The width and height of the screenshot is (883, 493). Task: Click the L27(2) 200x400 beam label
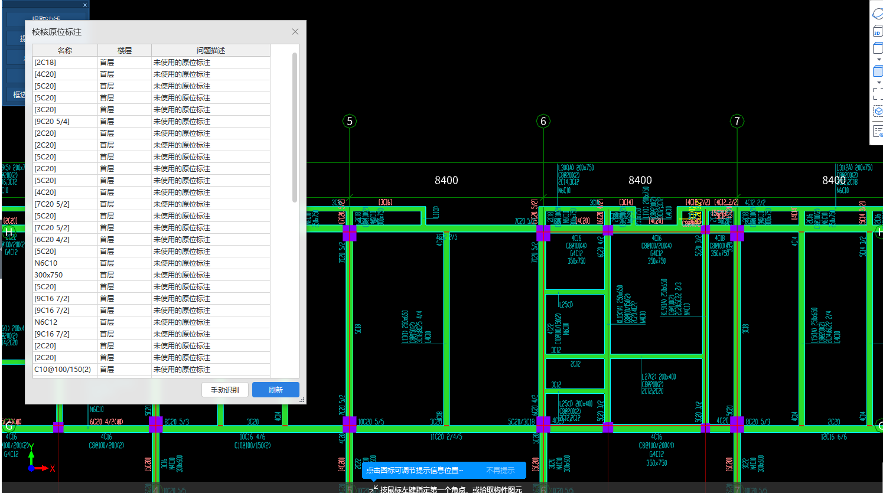[659, 377]
